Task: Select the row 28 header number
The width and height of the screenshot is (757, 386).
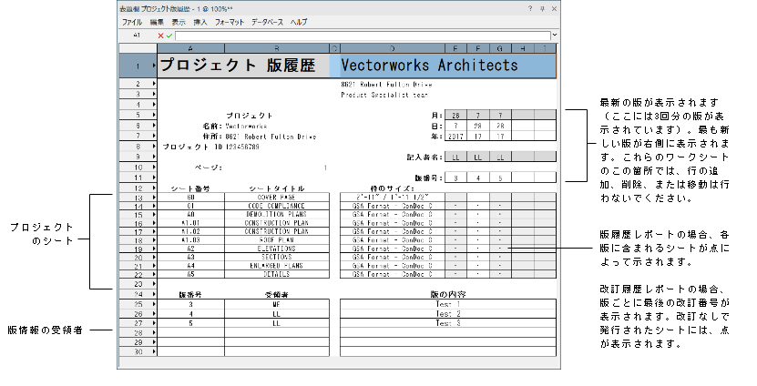Action: pyautogui.click(x=138, y=333)
